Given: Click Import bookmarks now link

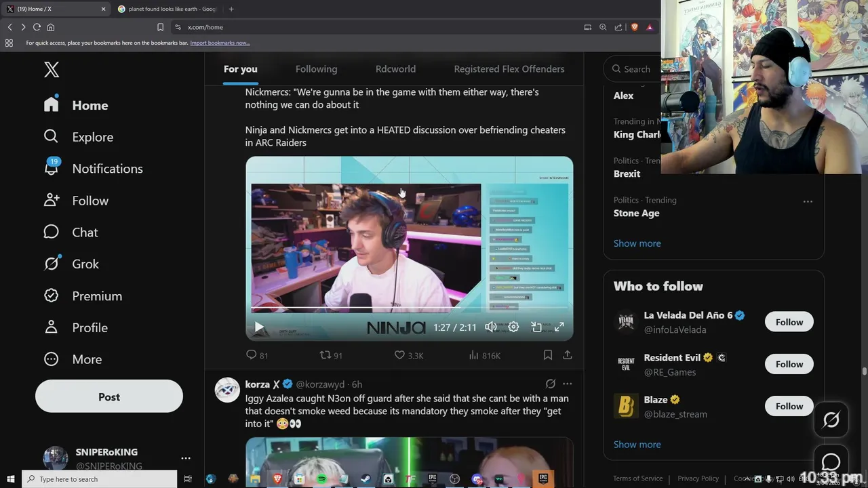Looking at the screenshot, I should (220, 43).
